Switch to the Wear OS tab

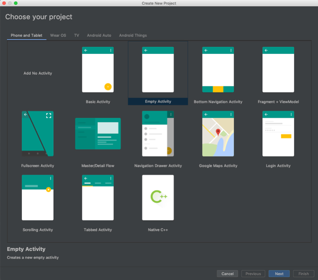[x=58, y=35]
